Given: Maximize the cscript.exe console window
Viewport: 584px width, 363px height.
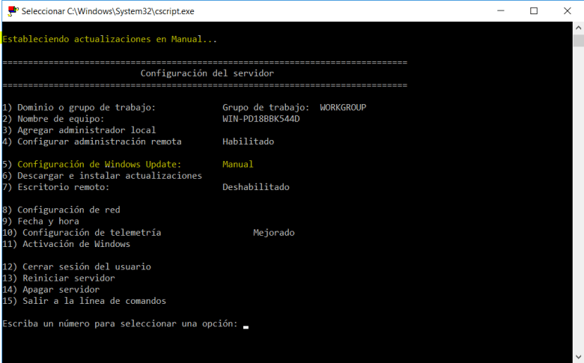Looking at the screenshot, I should [534, 10].
